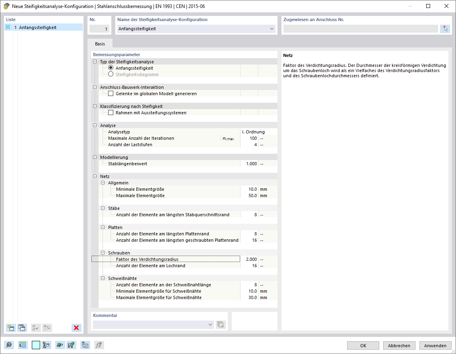
Task: Collapse the Platten subsection
Action: pyautogui.click(x=103, y=227)
